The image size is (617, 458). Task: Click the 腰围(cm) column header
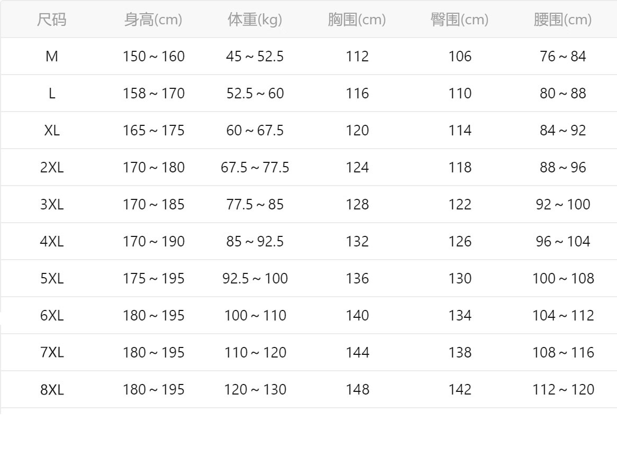click(x=562, y=20)
